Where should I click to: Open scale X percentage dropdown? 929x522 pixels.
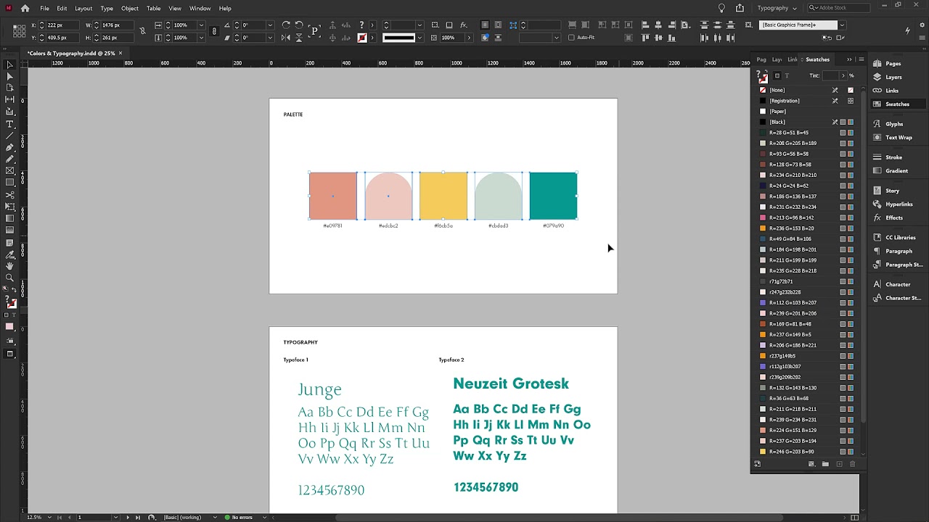click(201, 25)
